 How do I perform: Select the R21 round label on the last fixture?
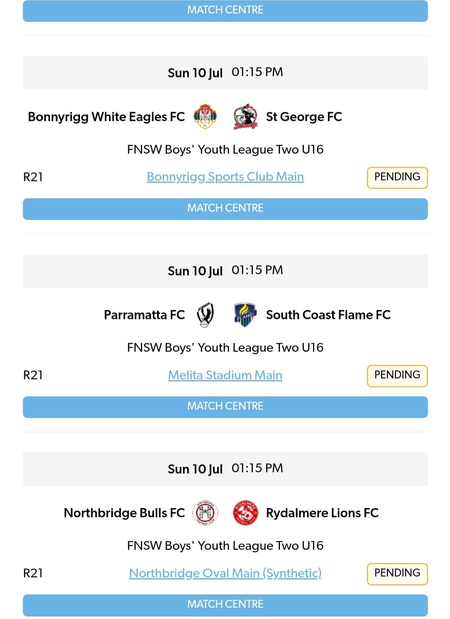pos(34,573)
